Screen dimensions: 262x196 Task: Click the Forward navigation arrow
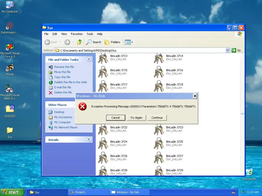tap(67, 42)
